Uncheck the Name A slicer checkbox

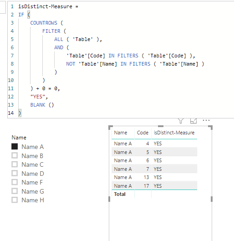[15, 147]
